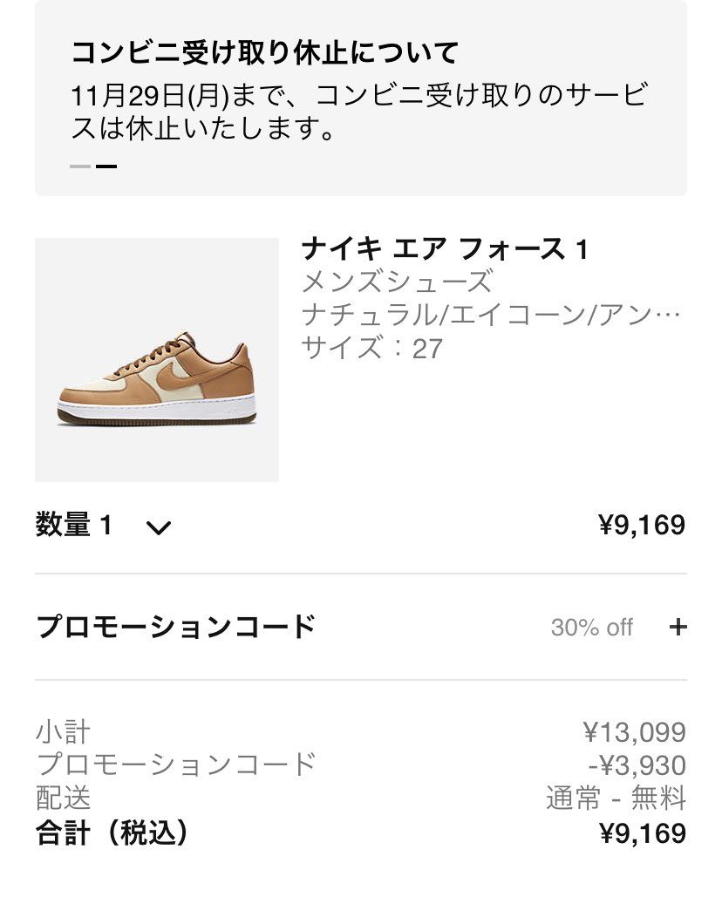Click the 小計 ¥13,099 subtotal amount

click(635, 732)
